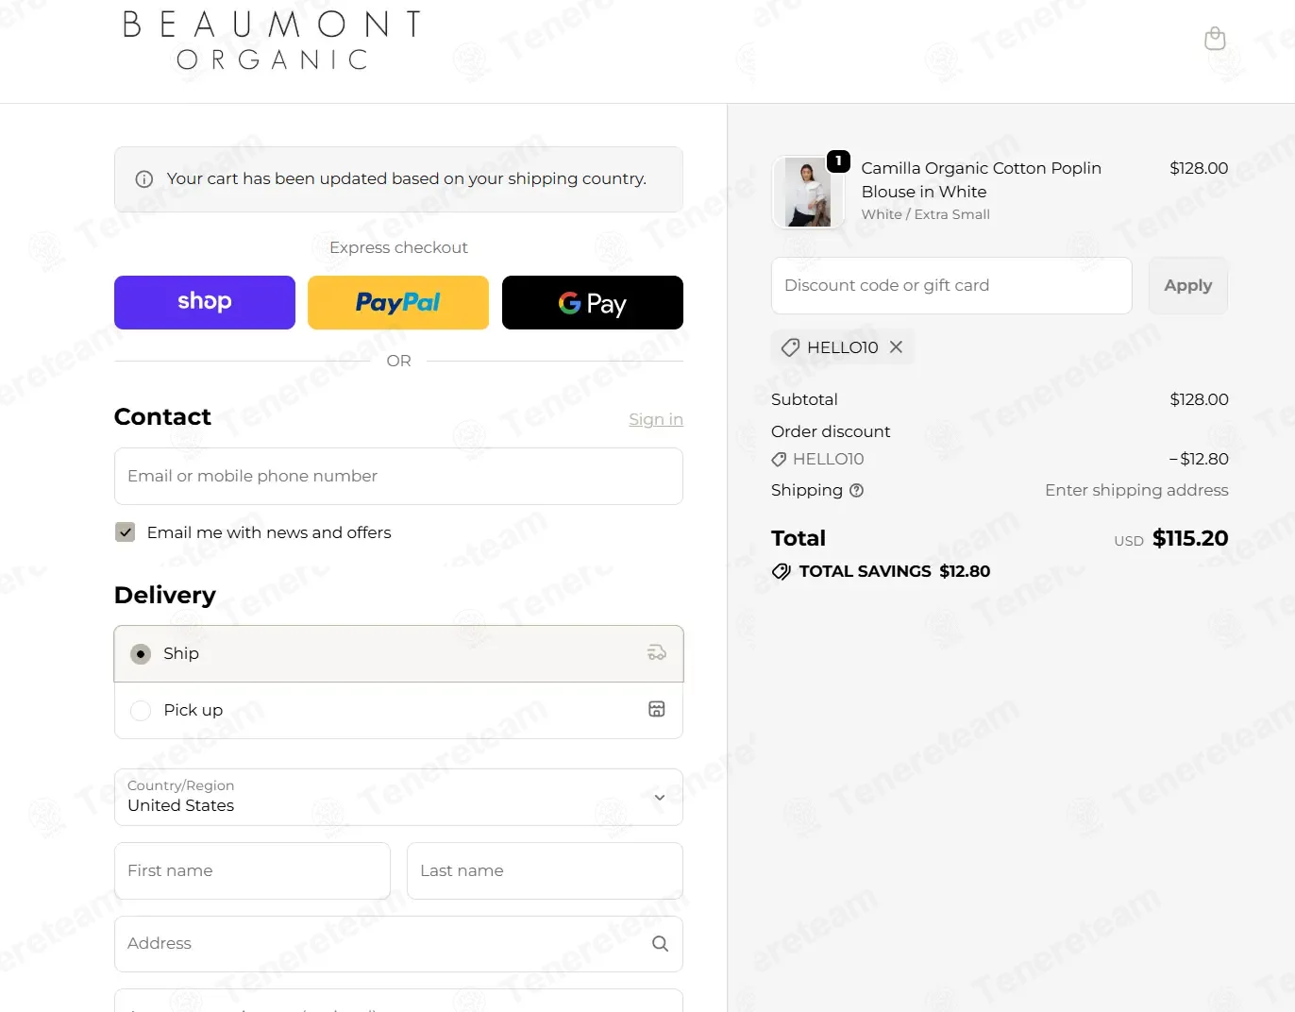Click the store icon in Pick up row
The width and height of the screenshot is (1295, 1012).
pos(657,709)
